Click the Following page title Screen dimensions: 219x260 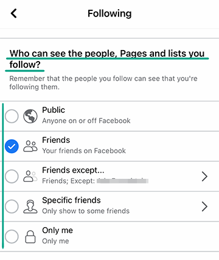tap(109, 13)
